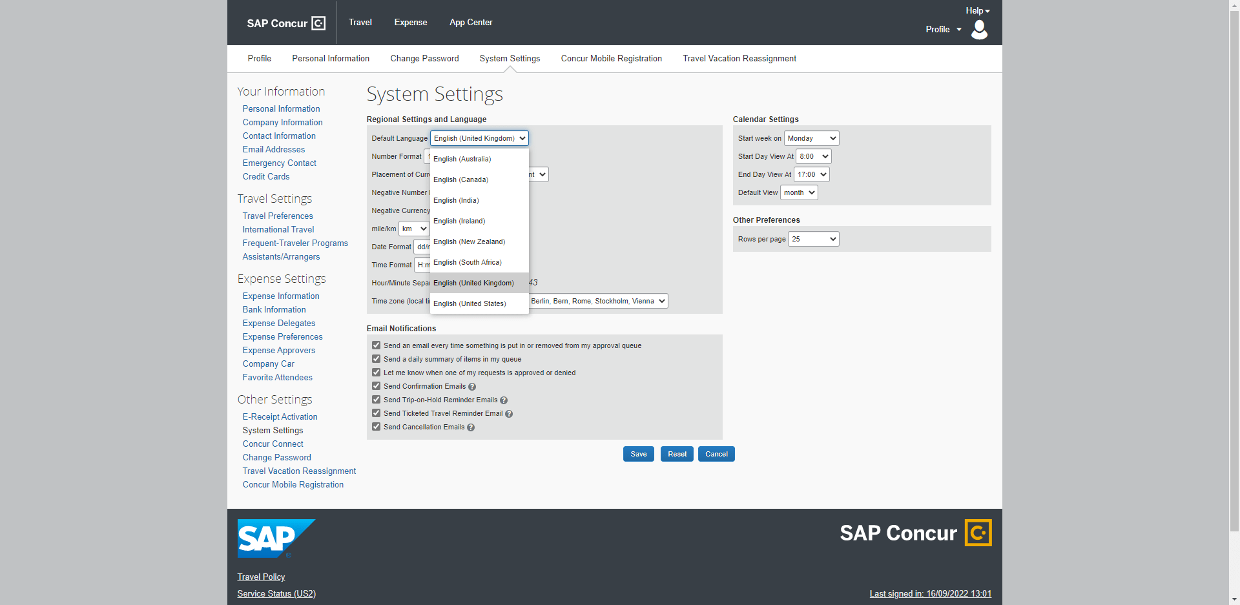
Task: Open Rows per page dropdown
Action: 814,239
